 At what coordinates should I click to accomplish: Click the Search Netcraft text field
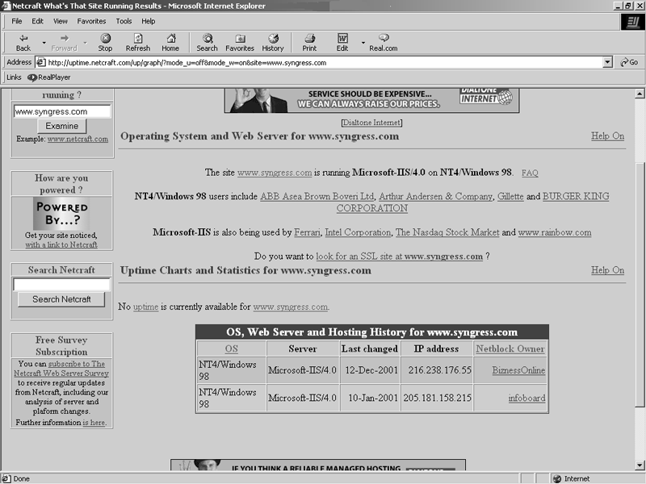coord(61,285)
